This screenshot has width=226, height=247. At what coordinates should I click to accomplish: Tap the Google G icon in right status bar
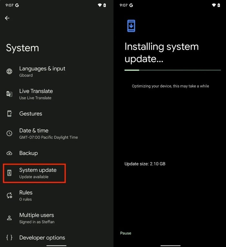click(131, 5)
